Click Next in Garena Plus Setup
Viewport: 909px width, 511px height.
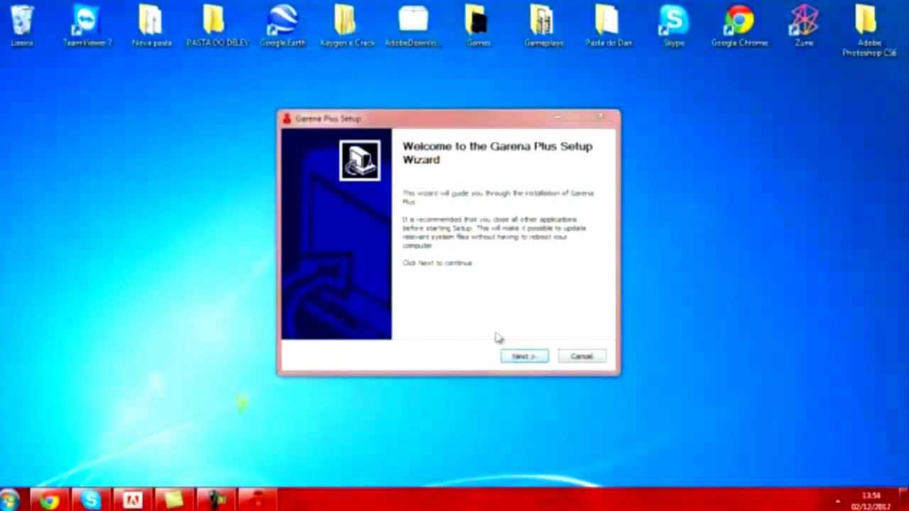[524, 356]
